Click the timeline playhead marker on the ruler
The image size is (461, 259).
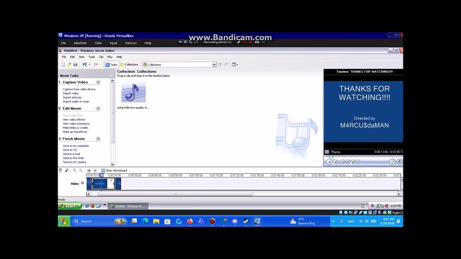pos(101,176)
